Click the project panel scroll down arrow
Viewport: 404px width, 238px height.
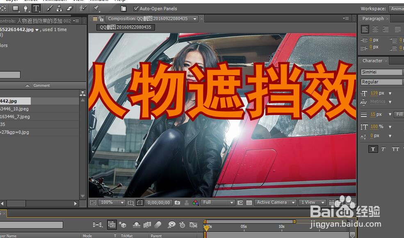point(83,196)
